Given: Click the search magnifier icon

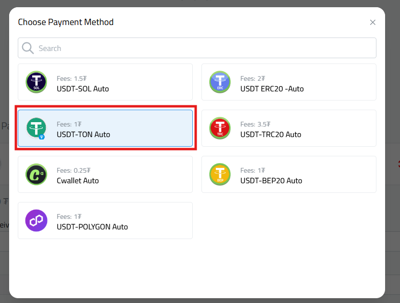Looking at the screenshot, I should [27, 48].
